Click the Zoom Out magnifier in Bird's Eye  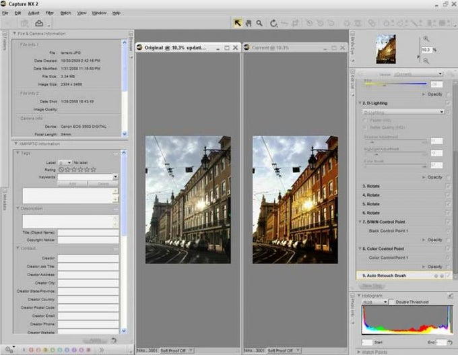[426, 61]
